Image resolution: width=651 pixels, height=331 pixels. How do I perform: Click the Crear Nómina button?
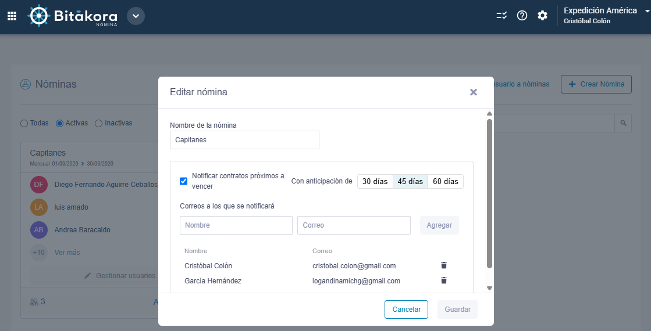pos(596,84)
